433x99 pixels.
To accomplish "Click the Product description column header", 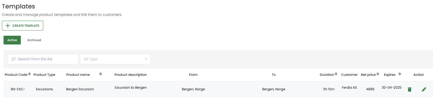I will tap(131, 75).
